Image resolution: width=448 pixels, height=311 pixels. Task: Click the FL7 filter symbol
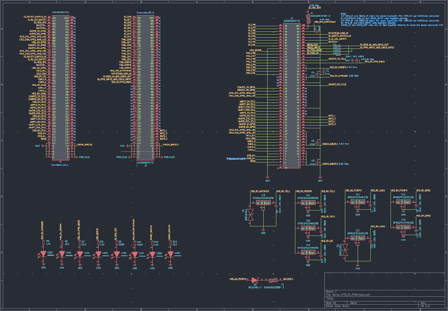tap(358, 238)
